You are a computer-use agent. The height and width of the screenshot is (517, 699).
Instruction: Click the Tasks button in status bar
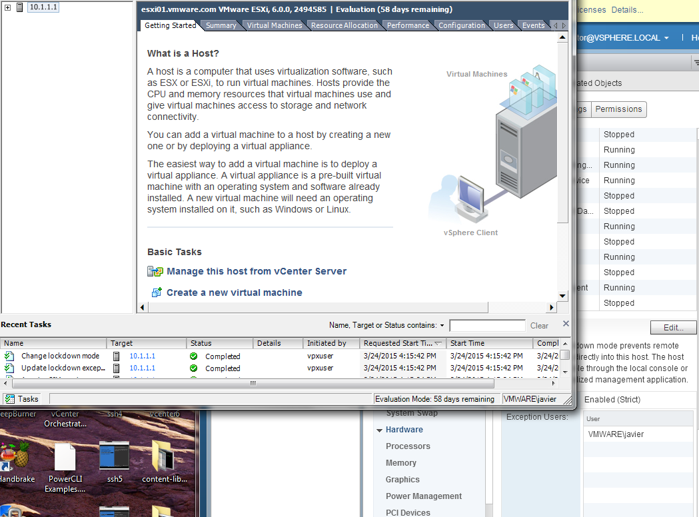click(22, 399)
